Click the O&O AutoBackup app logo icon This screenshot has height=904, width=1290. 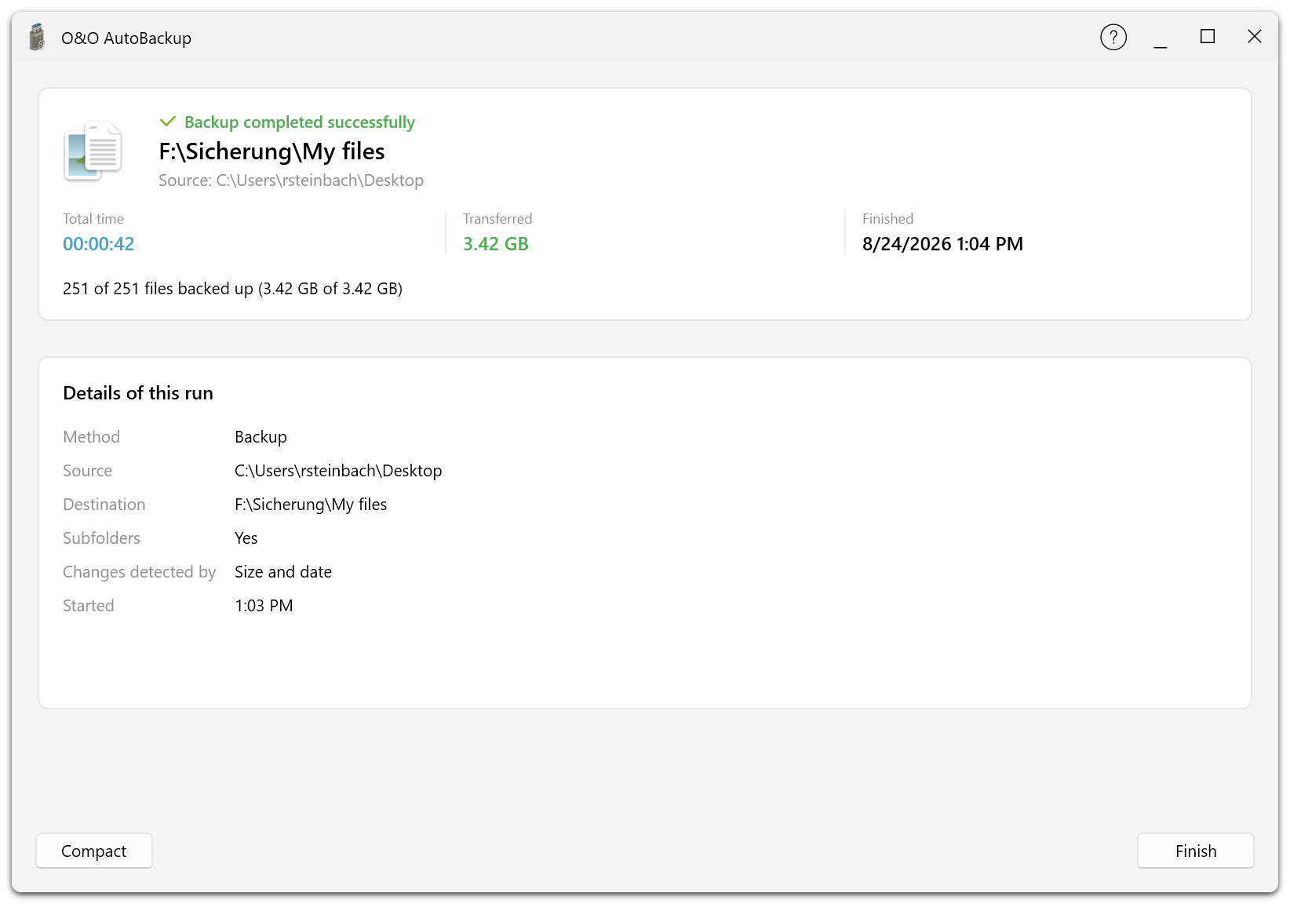36,37
